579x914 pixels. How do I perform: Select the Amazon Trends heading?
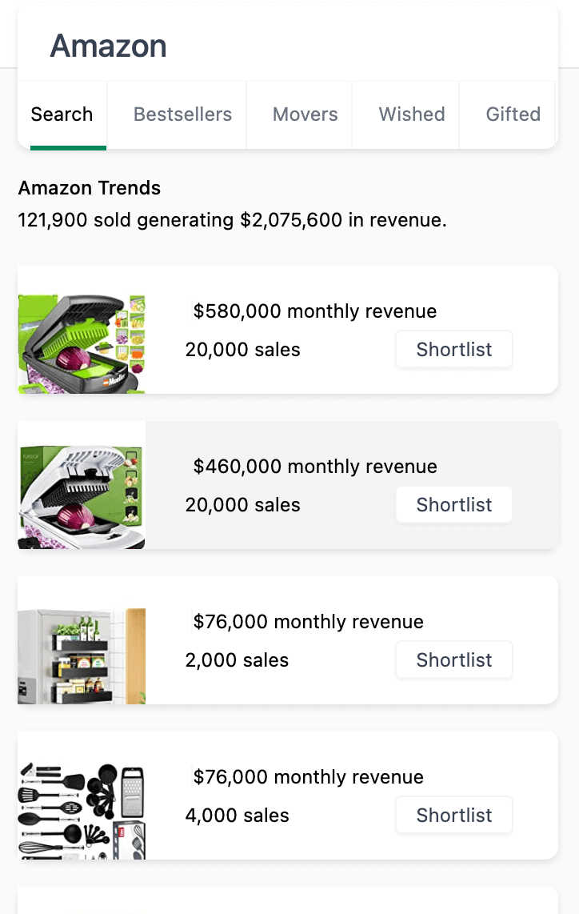[x=90, y=188]
